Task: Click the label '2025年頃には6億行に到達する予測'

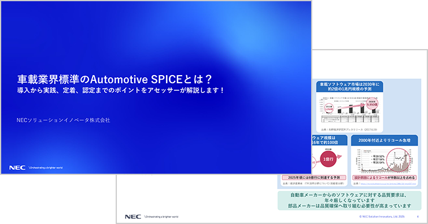Action: pos(314,178)
